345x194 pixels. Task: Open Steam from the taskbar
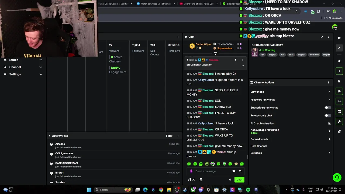click(x=185, y=190)
